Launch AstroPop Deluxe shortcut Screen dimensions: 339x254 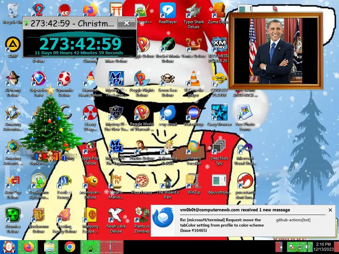(13, 187)
